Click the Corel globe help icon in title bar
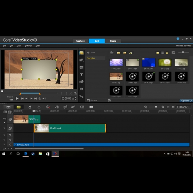This screenshot has height=193, width=193. point(178,39)
